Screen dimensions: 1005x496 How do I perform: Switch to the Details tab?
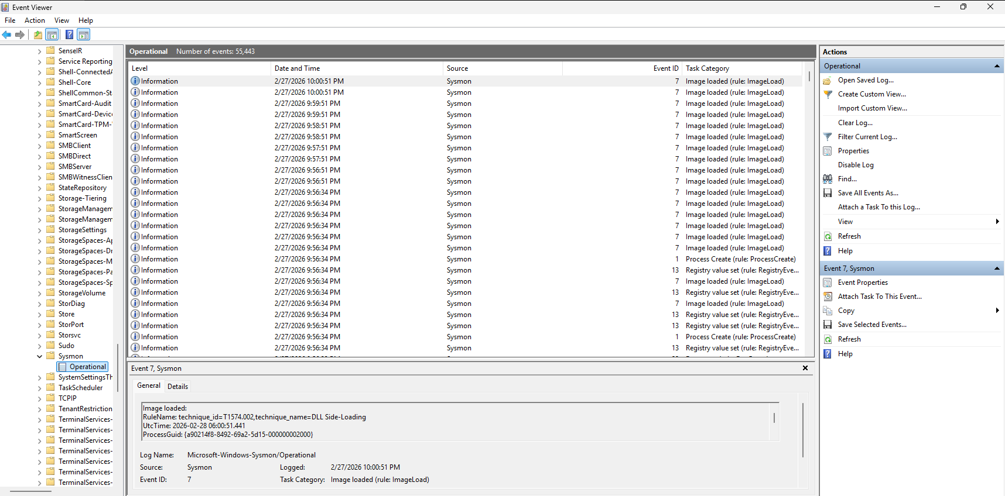pos(177,387)
